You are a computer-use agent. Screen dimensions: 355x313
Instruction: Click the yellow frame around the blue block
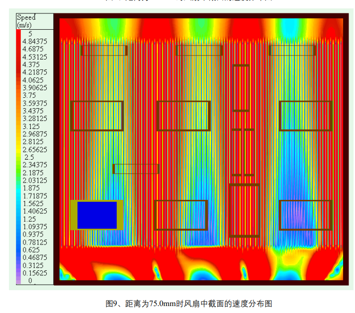pos(73,215)
